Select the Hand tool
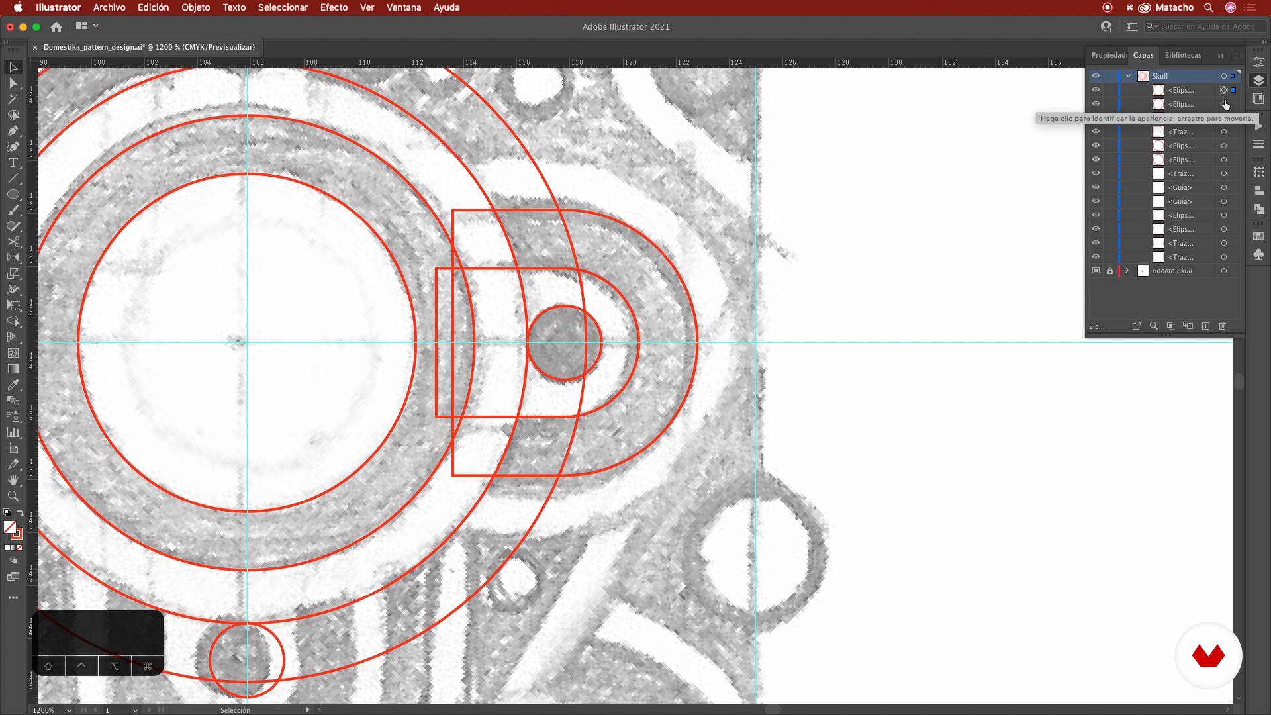This screenshot has width=1271, height=715. click(13, 480)
